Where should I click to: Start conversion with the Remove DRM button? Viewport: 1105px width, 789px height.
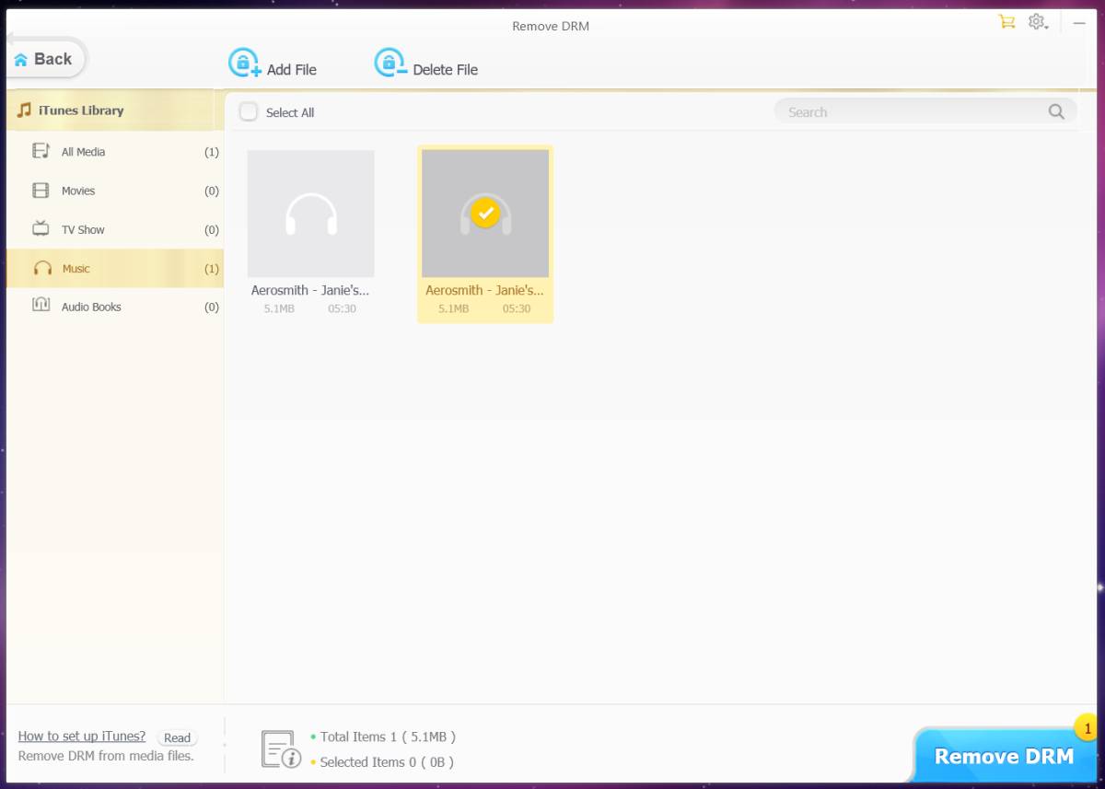tap(1006, 756)
